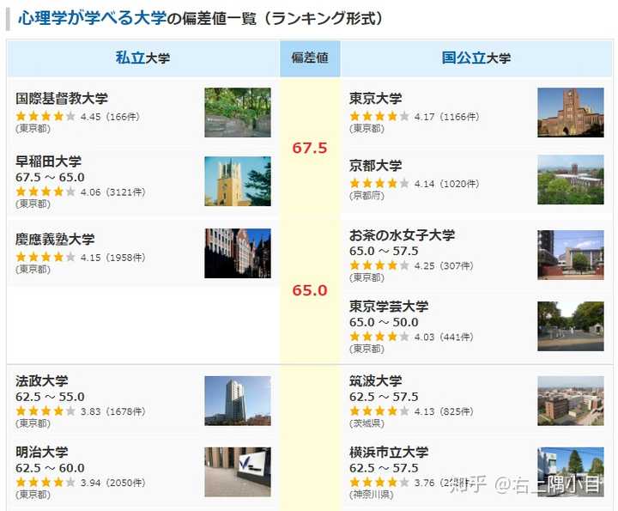Click the 4.45 (166件) rating text
The height and width of the screenshot is (511, 618).
point(110,117)
